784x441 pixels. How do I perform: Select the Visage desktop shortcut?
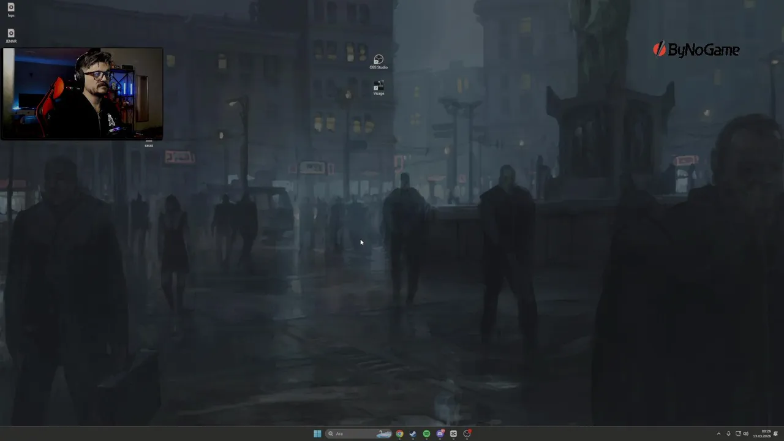coord(379,88)
